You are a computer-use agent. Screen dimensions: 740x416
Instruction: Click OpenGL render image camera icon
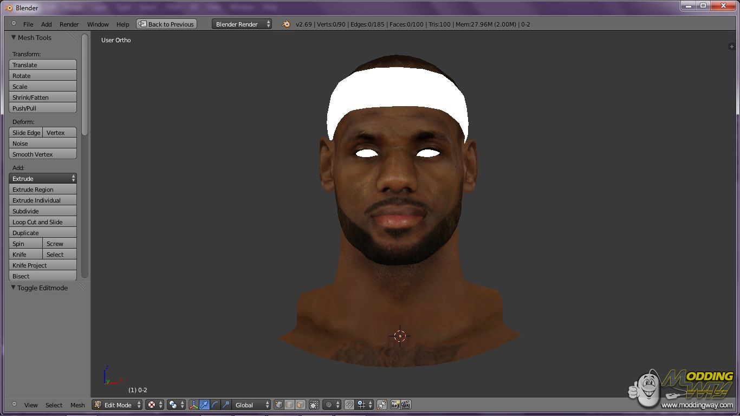coord(395,405)
